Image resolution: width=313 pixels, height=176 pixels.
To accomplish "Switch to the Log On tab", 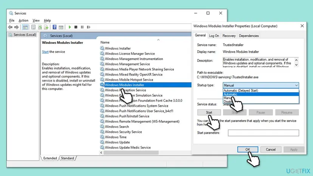I will point(214,36).
